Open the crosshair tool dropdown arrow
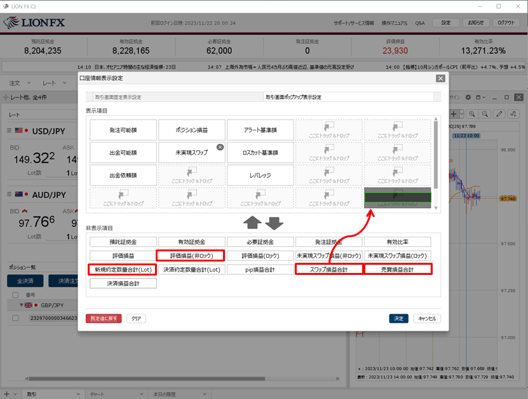528x399 pixels. [x=462, y=114]
